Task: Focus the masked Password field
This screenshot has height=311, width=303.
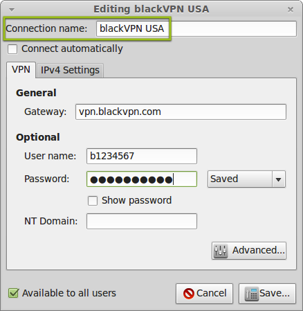Action: (x=142, y=179)
